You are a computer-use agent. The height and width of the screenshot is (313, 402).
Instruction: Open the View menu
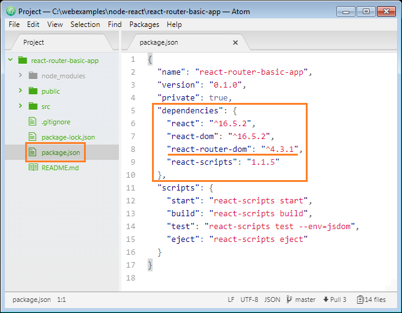click(x=55, y=25)
